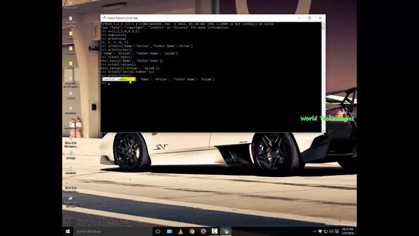
Task: Select the Python 3.5 desktop shortcut
Action: coord(71,202)
